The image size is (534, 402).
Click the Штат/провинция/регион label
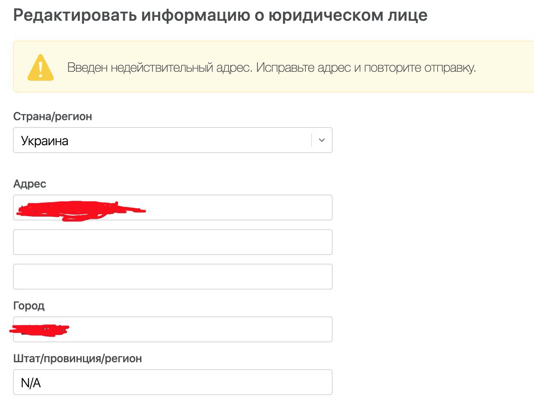tap(78, 359)
